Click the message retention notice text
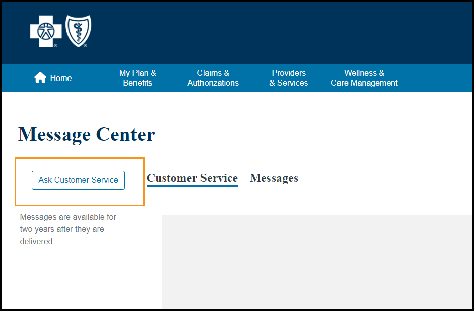This screenshot has width=474, height=311. [x=67, y=229]
